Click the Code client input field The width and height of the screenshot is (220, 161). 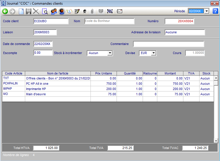51,21
